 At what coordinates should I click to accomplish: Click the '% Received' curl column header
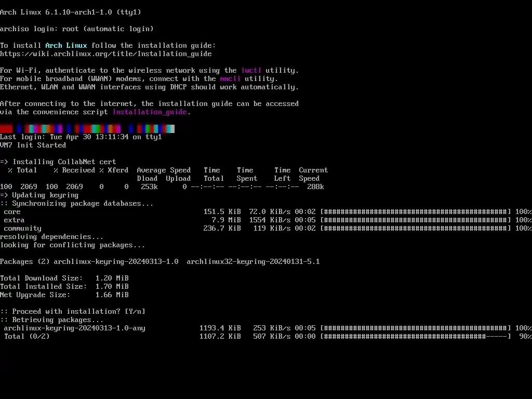[74, 170]
